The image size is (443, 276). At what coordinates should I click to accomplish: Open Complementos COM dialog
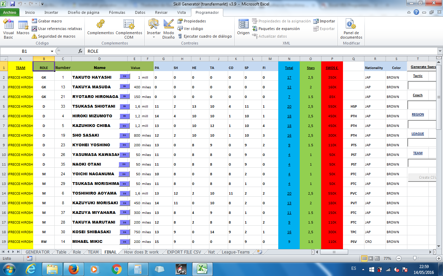pos(129,28)
